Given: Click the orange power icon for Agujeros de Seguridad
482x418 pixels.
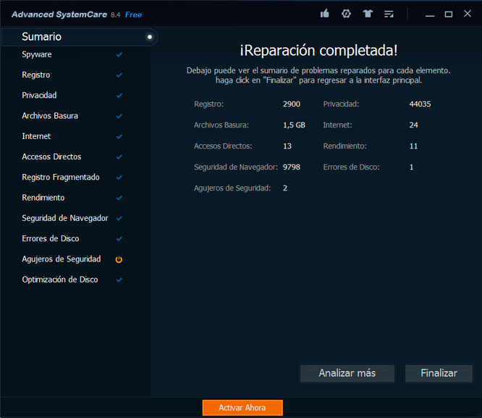Looking at the screenshot, I should [119, 259].
